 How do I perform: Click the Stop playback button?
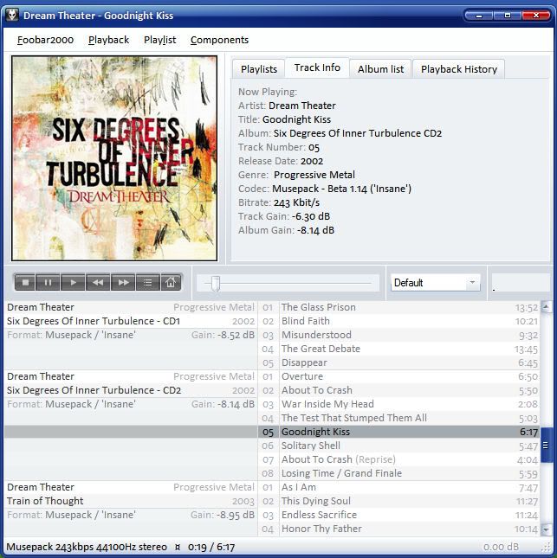point(25,283)
